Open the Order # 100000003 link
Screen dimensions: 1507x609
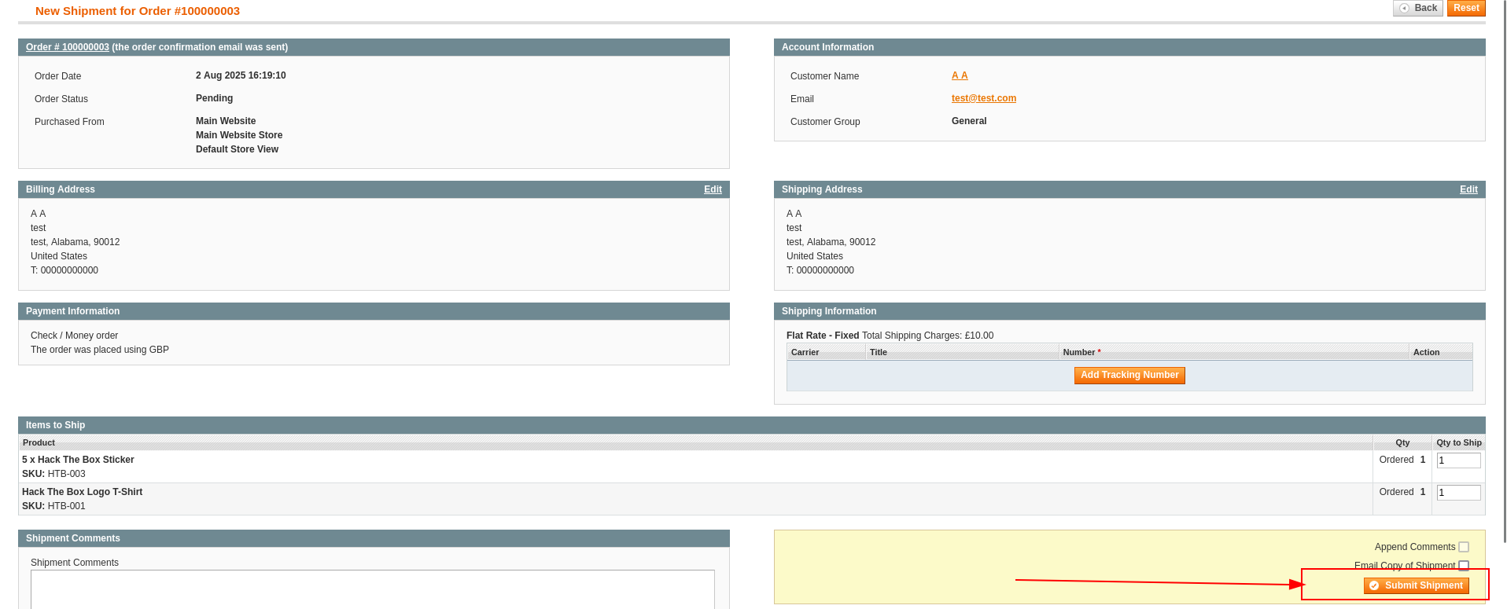point(68,47)
